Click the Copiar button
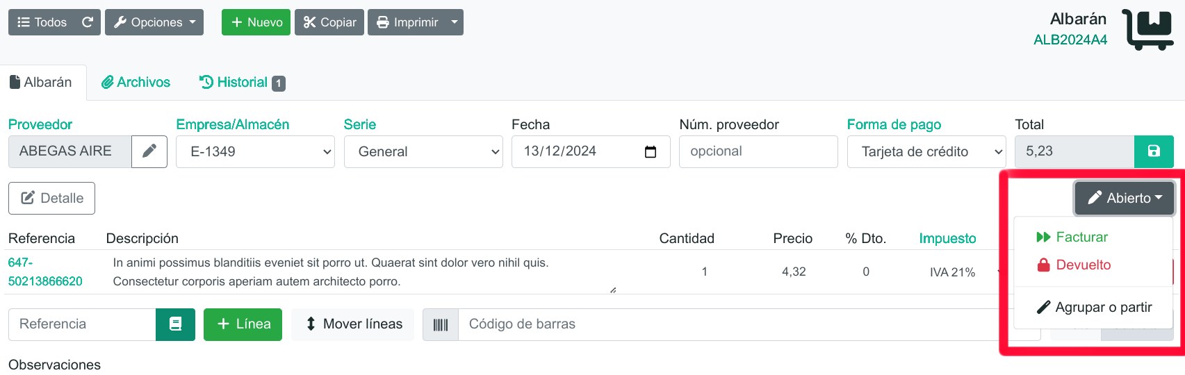The height and width of the screenshot is (375, 1185). point(329,22)
